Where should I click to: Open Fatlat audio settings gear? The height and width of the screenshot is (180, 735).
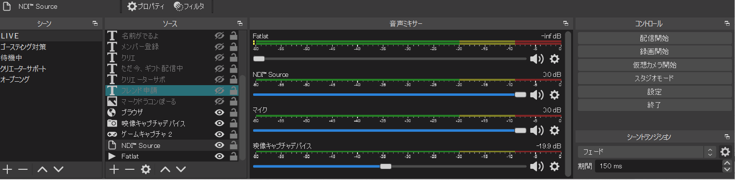[x=555, y=59]
